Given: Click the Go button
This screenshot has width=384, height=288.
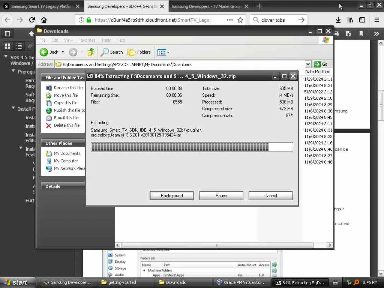Looking at the screenshot, I should [x=321, y=64].
